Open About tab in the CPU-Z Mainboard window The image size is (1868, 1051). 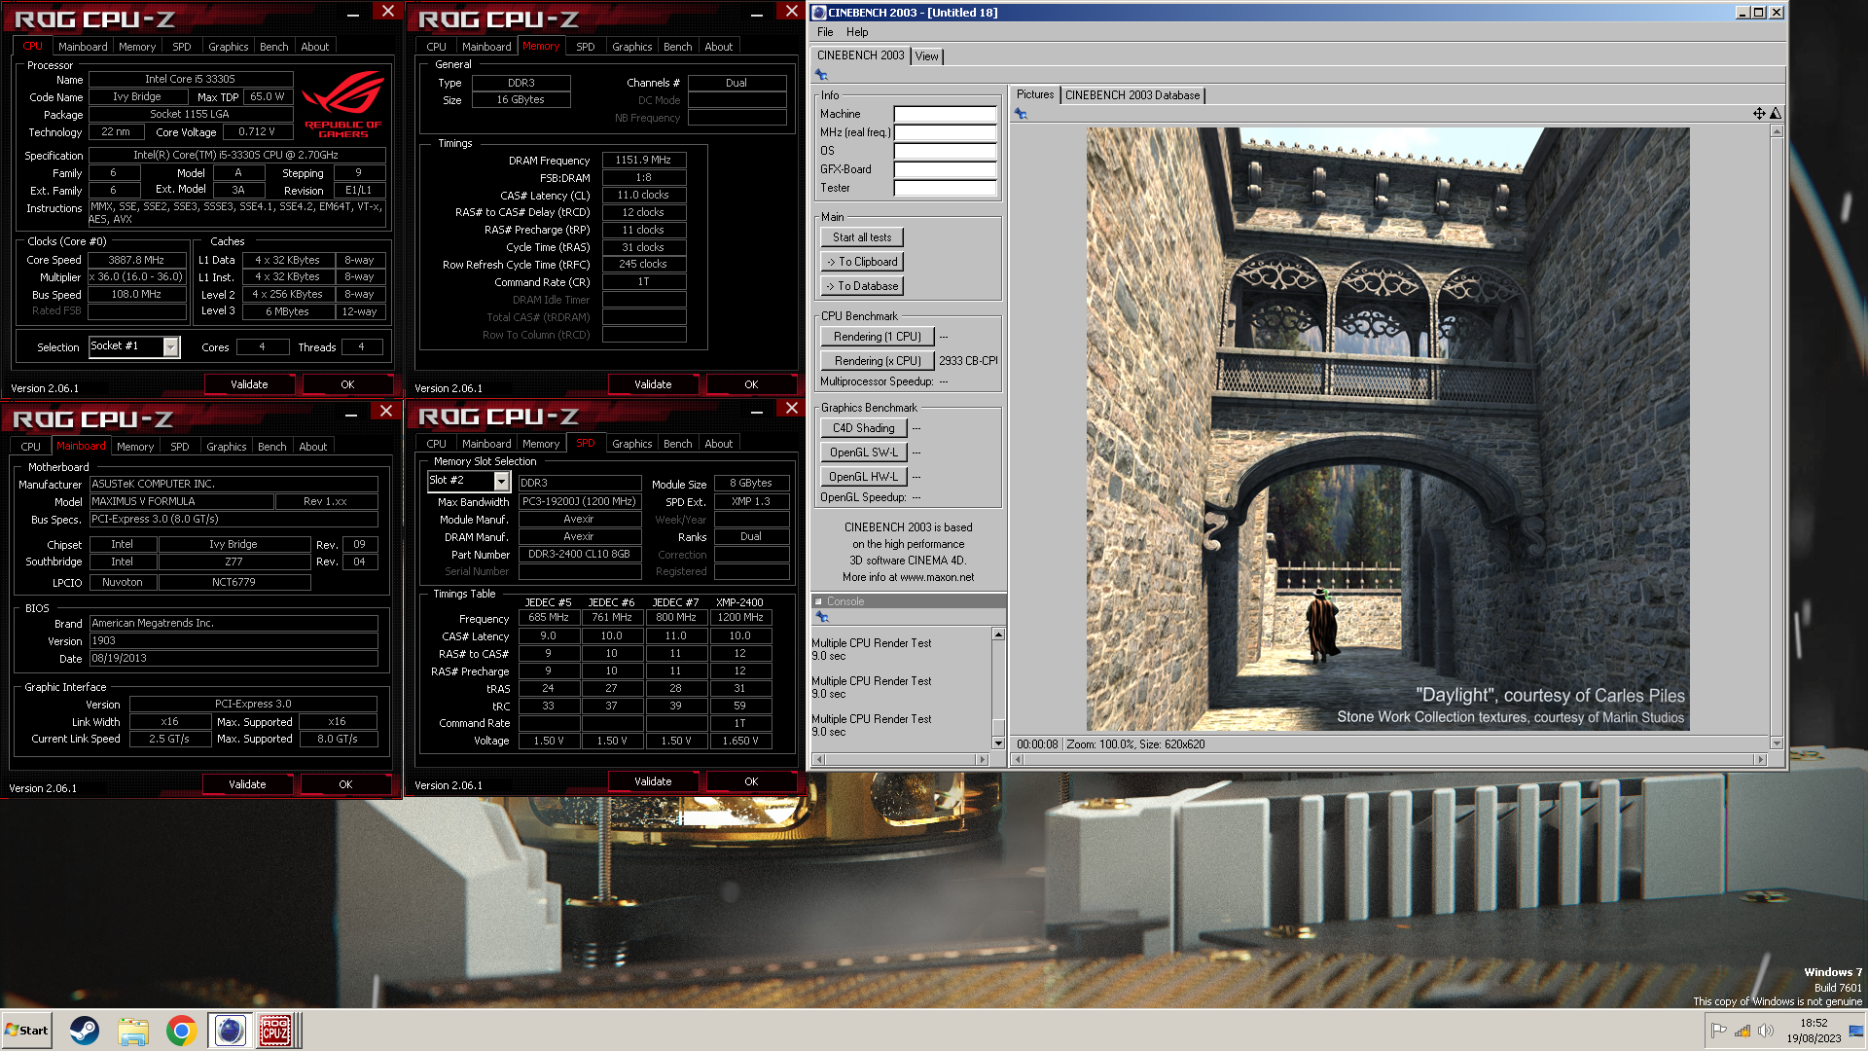point(313,447)
